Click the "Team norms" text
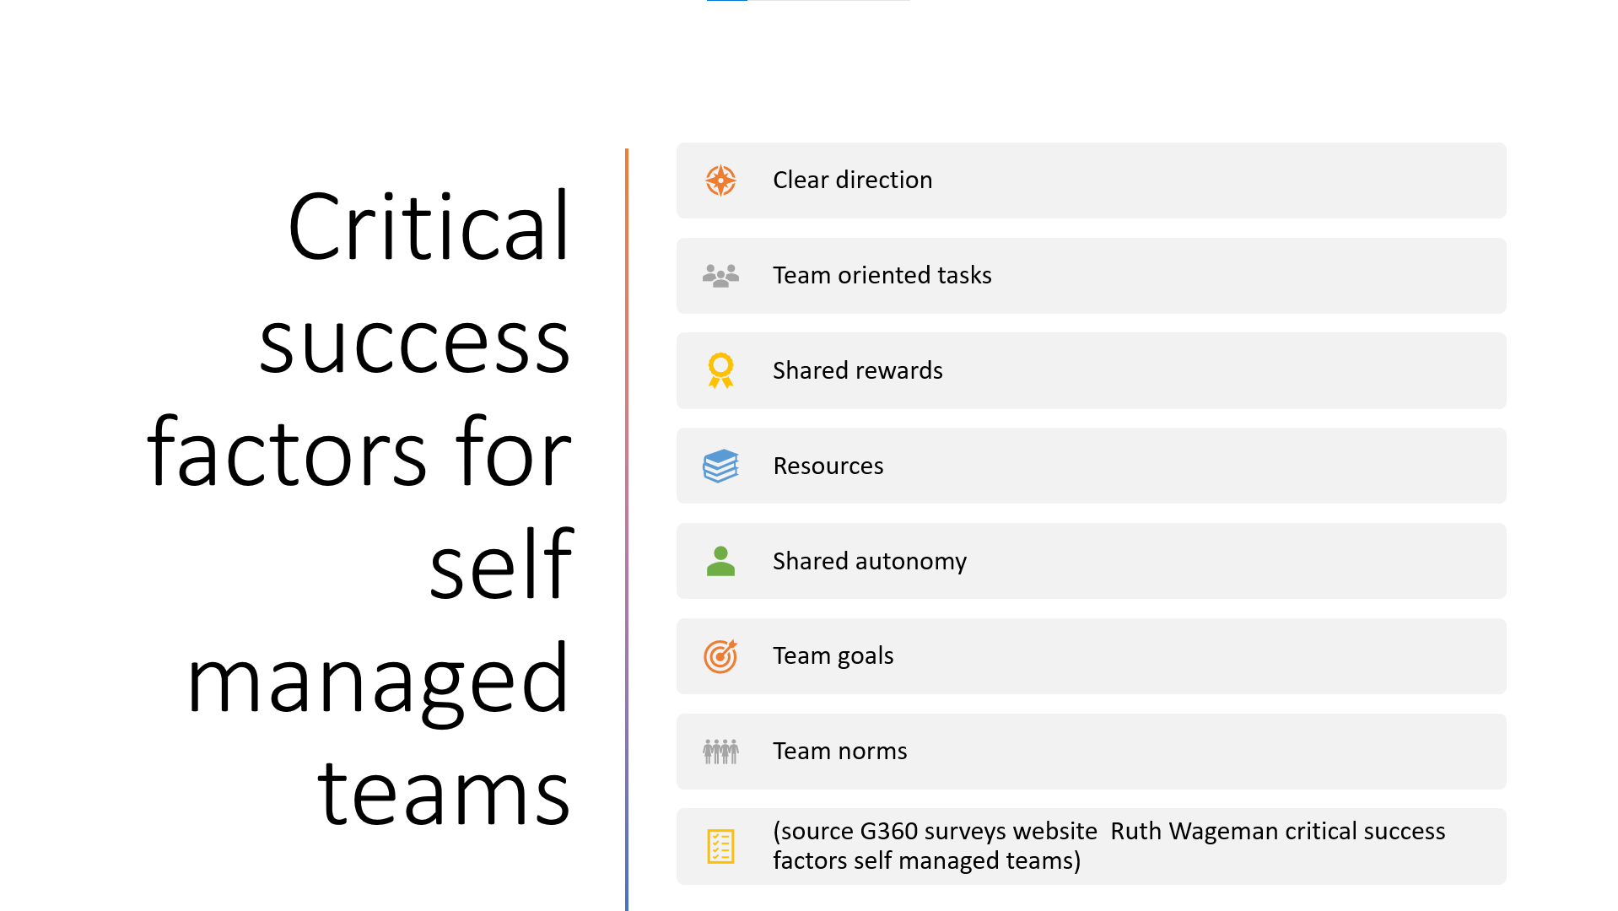The width and height of the screenshot is (1618, 911). pos(839,752)
